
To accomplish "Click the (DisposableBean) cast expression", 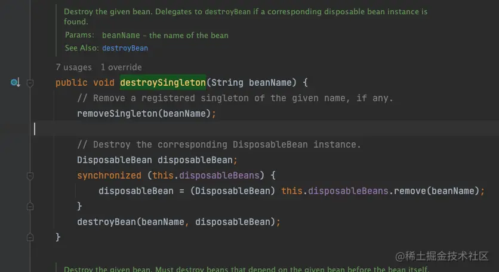I will [232, 191].
